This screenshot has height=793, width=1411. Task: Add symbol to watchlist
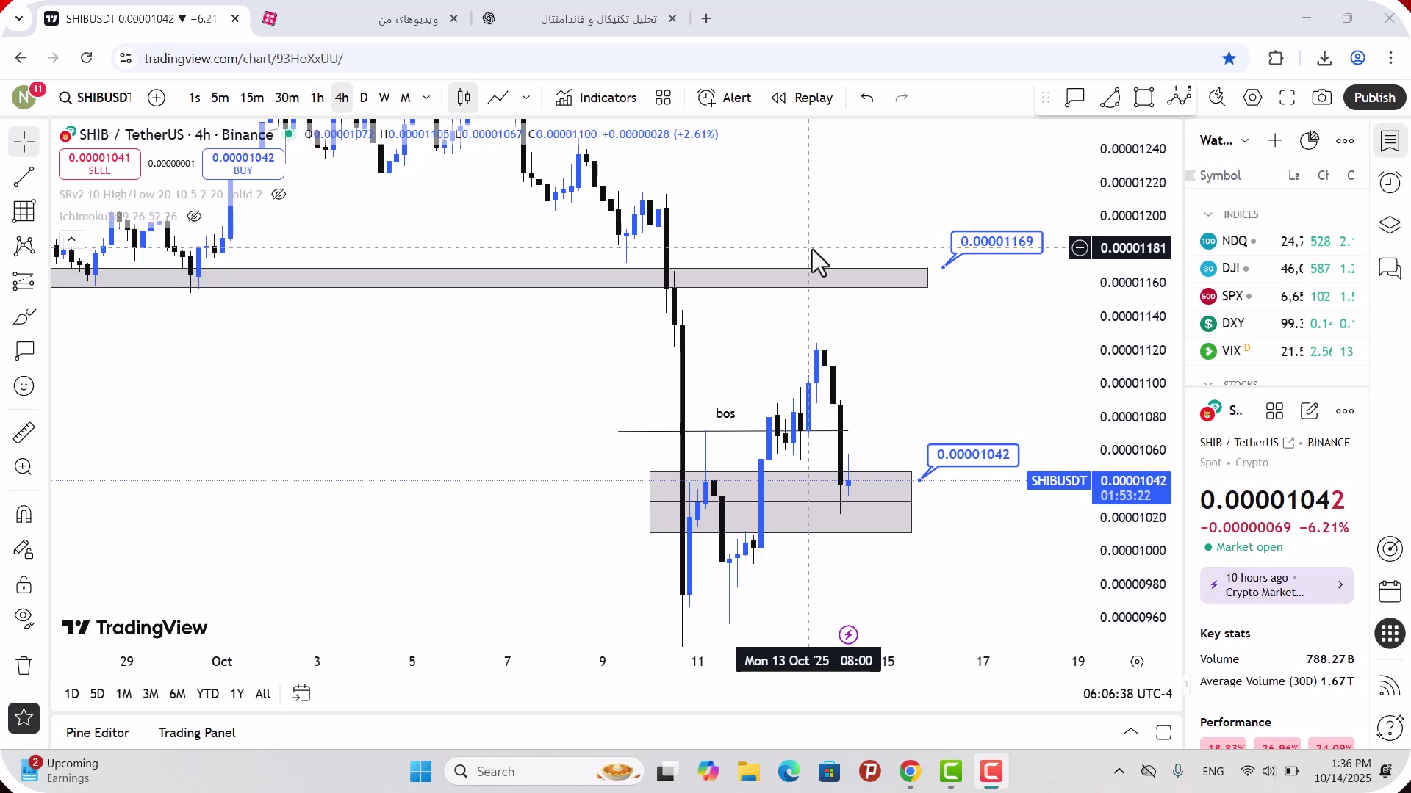coord(1275,141)
